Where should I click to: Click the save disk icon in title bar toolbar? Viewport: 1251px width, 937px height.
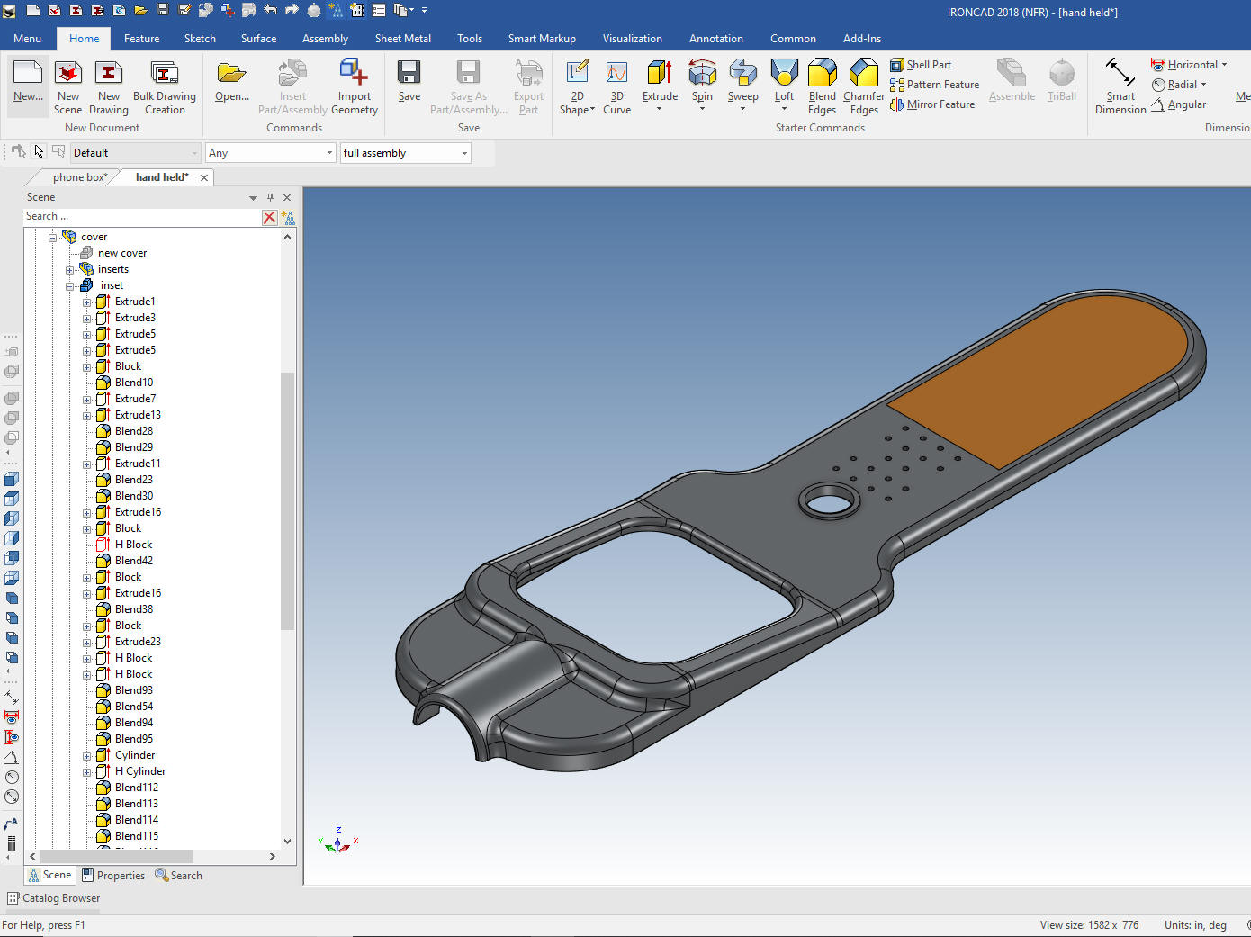click(x=162, y=11)
